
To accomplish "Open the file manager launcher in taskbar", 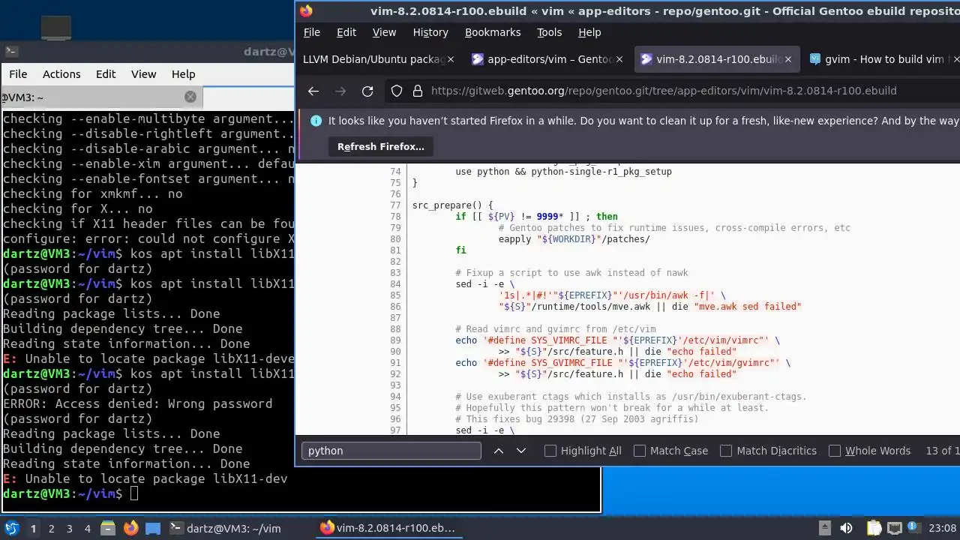I will coord(107,528).
